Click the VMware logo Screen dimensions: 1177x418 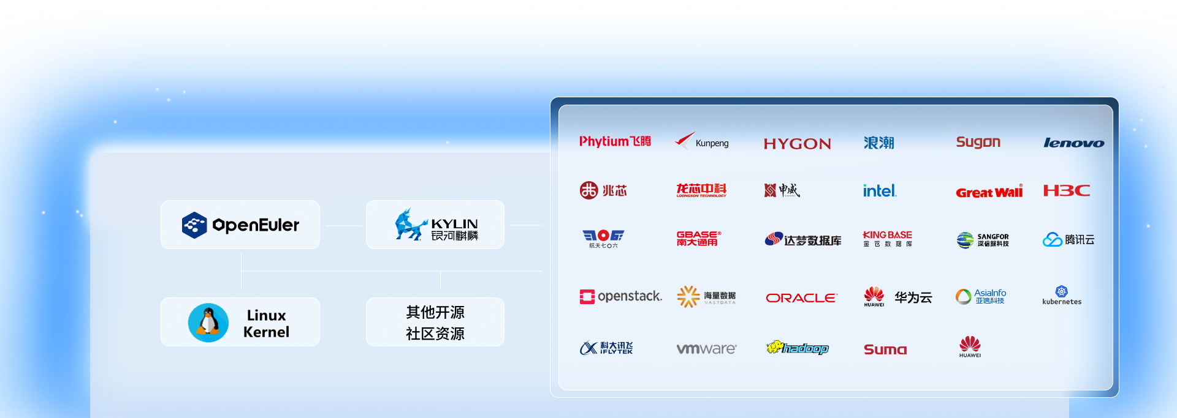pyautogui.click(x=706, y=348)
